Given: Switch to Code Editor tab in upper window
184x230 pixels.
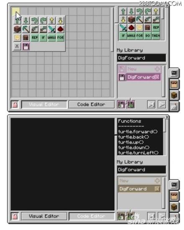Looking at the screenshot, I should point(91,105).
